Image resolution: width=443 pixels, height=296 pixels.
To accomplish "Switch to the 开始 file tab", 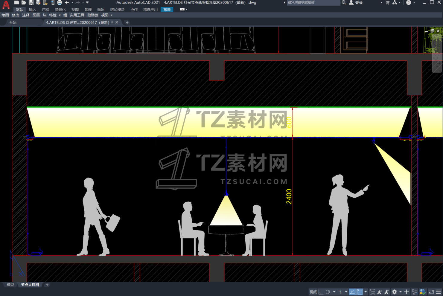I will click(13, 22).
